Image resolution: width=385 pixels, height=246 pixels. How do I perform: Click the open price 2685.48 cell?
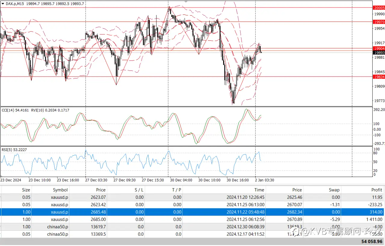coord(98,212)
